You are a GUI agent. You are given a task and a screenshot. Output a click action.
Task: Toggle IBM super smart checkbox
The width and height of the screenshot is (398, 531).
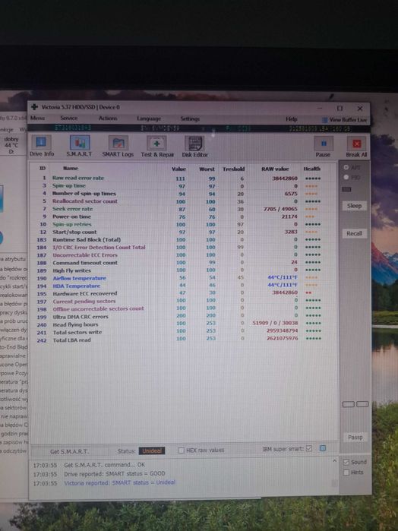pyautogui.click(x=309, y=448)
